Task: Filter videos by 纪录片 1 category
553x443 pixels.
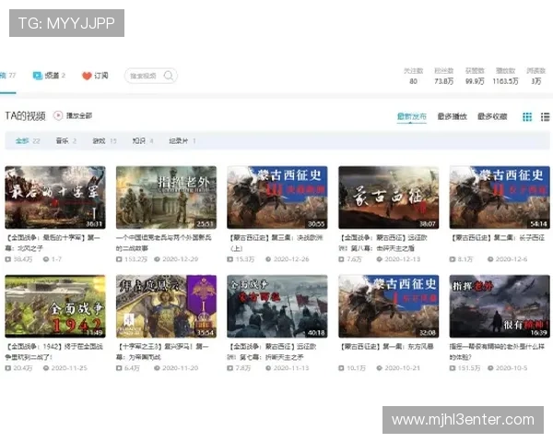Action: [x=182, y=141]
